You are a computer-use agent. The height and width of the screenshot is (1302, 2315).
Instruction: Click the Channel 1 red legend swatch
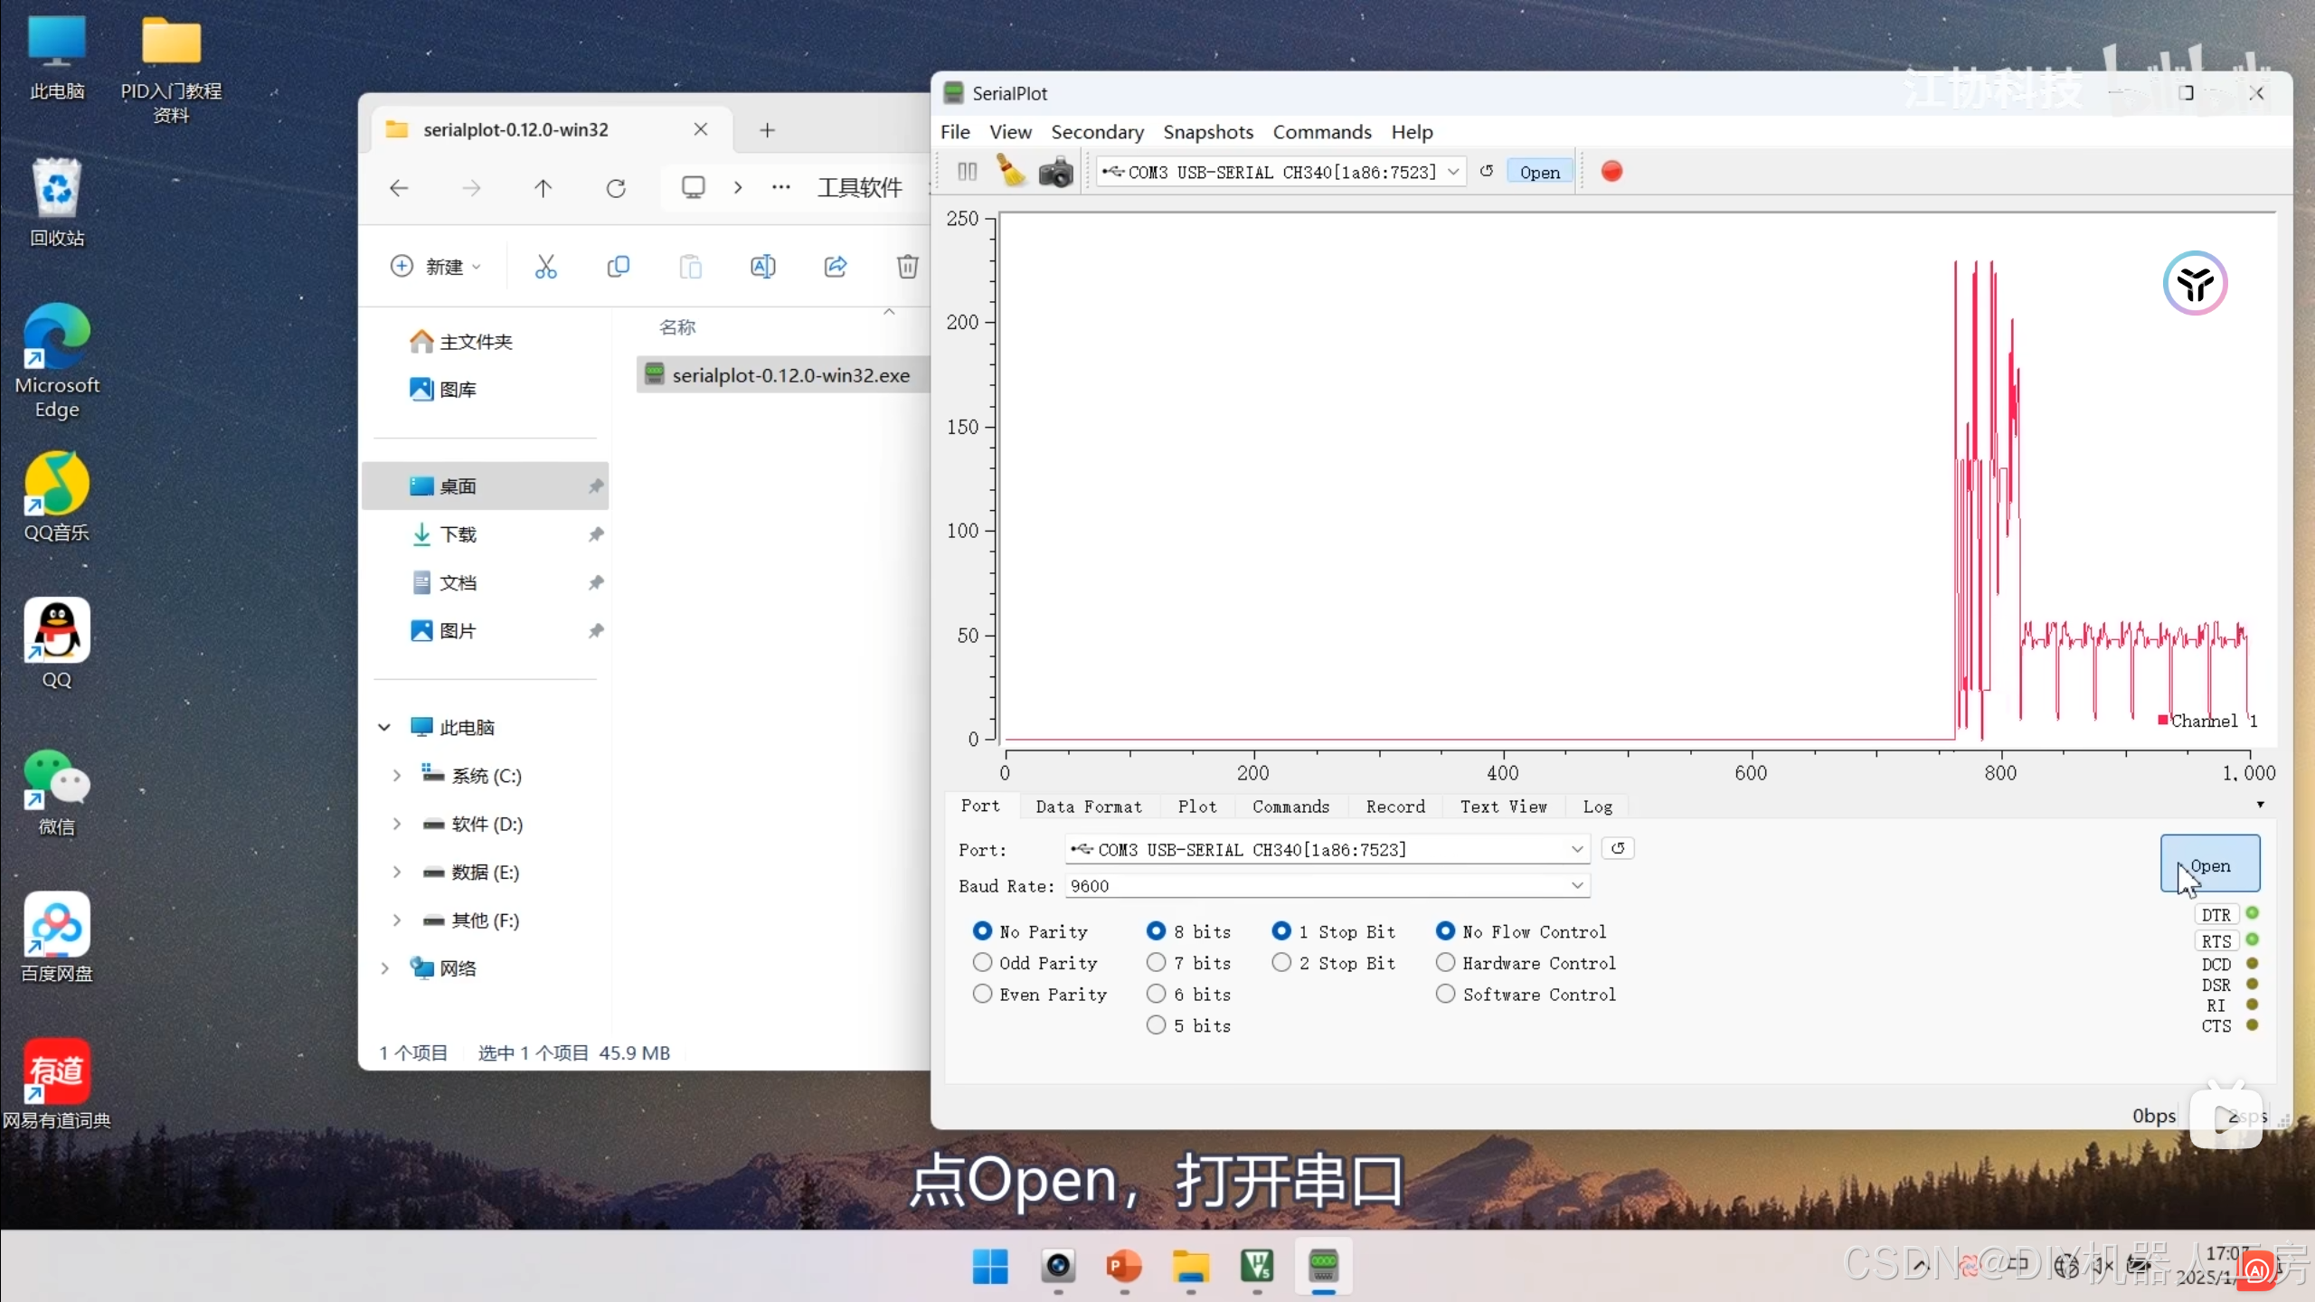coord(2163,720)
